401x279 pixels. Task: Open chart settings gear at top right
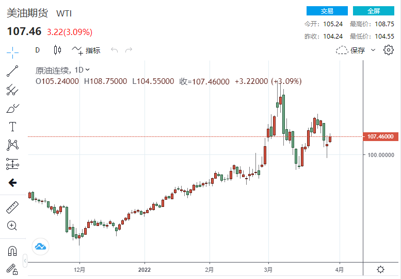click(x=389, y=50)
